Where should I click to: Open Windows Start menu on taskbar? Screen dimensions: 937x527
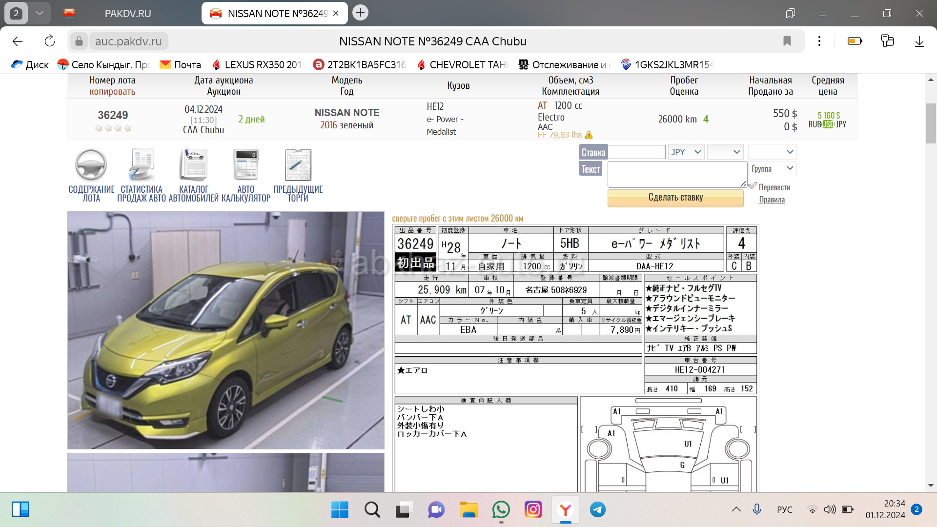[x=340, y=510]
